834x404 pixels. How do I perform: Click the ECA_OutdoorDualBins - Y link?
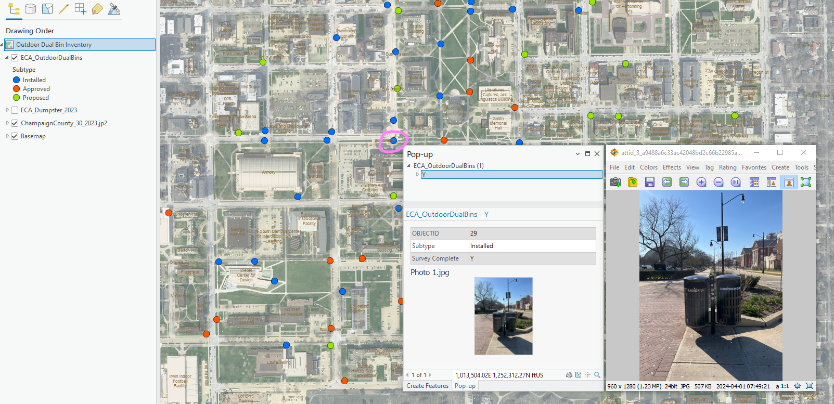(x=447, y=214)
